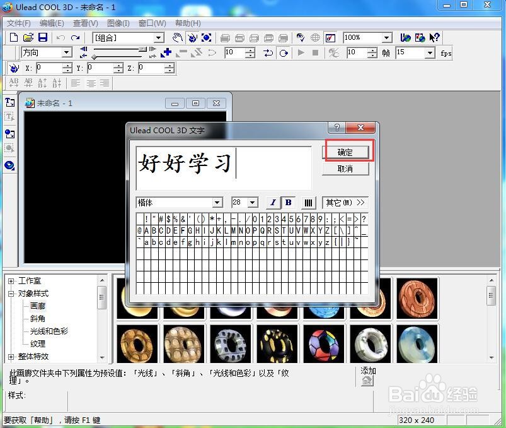Image resolution: width=506 pixels, height=428 pixels.
Task: Play the animation
Action: 301,52
